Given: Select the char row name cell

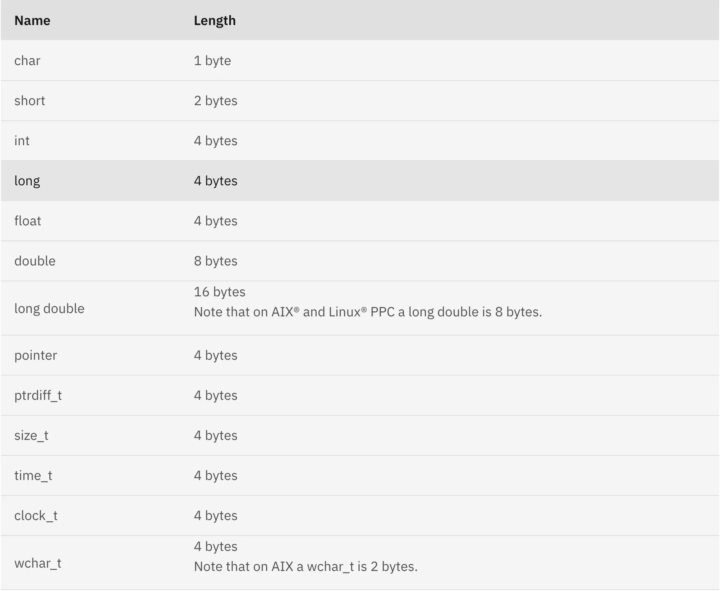Looking at the screenshot, I should [x=27, y=61].
